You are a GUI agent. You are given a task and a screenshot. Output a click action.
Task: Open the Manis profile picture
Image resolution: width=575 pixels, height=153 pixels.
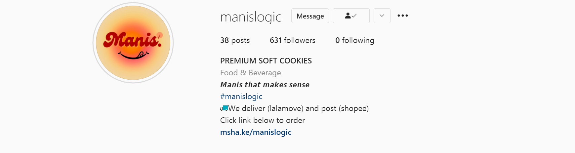point(133,43)
